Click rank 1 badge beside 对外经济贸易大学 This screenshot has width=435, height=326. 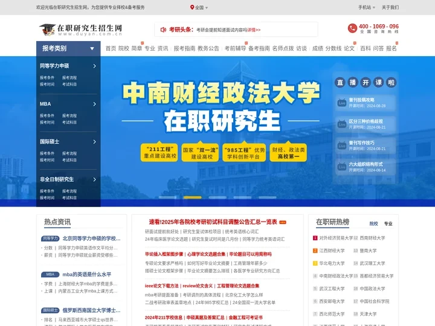click(315, 238)
